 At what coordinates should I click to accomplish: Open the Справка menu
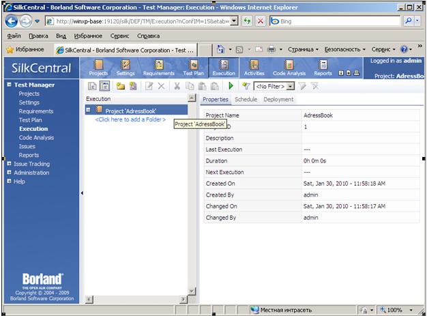click(x=149, y=36)
